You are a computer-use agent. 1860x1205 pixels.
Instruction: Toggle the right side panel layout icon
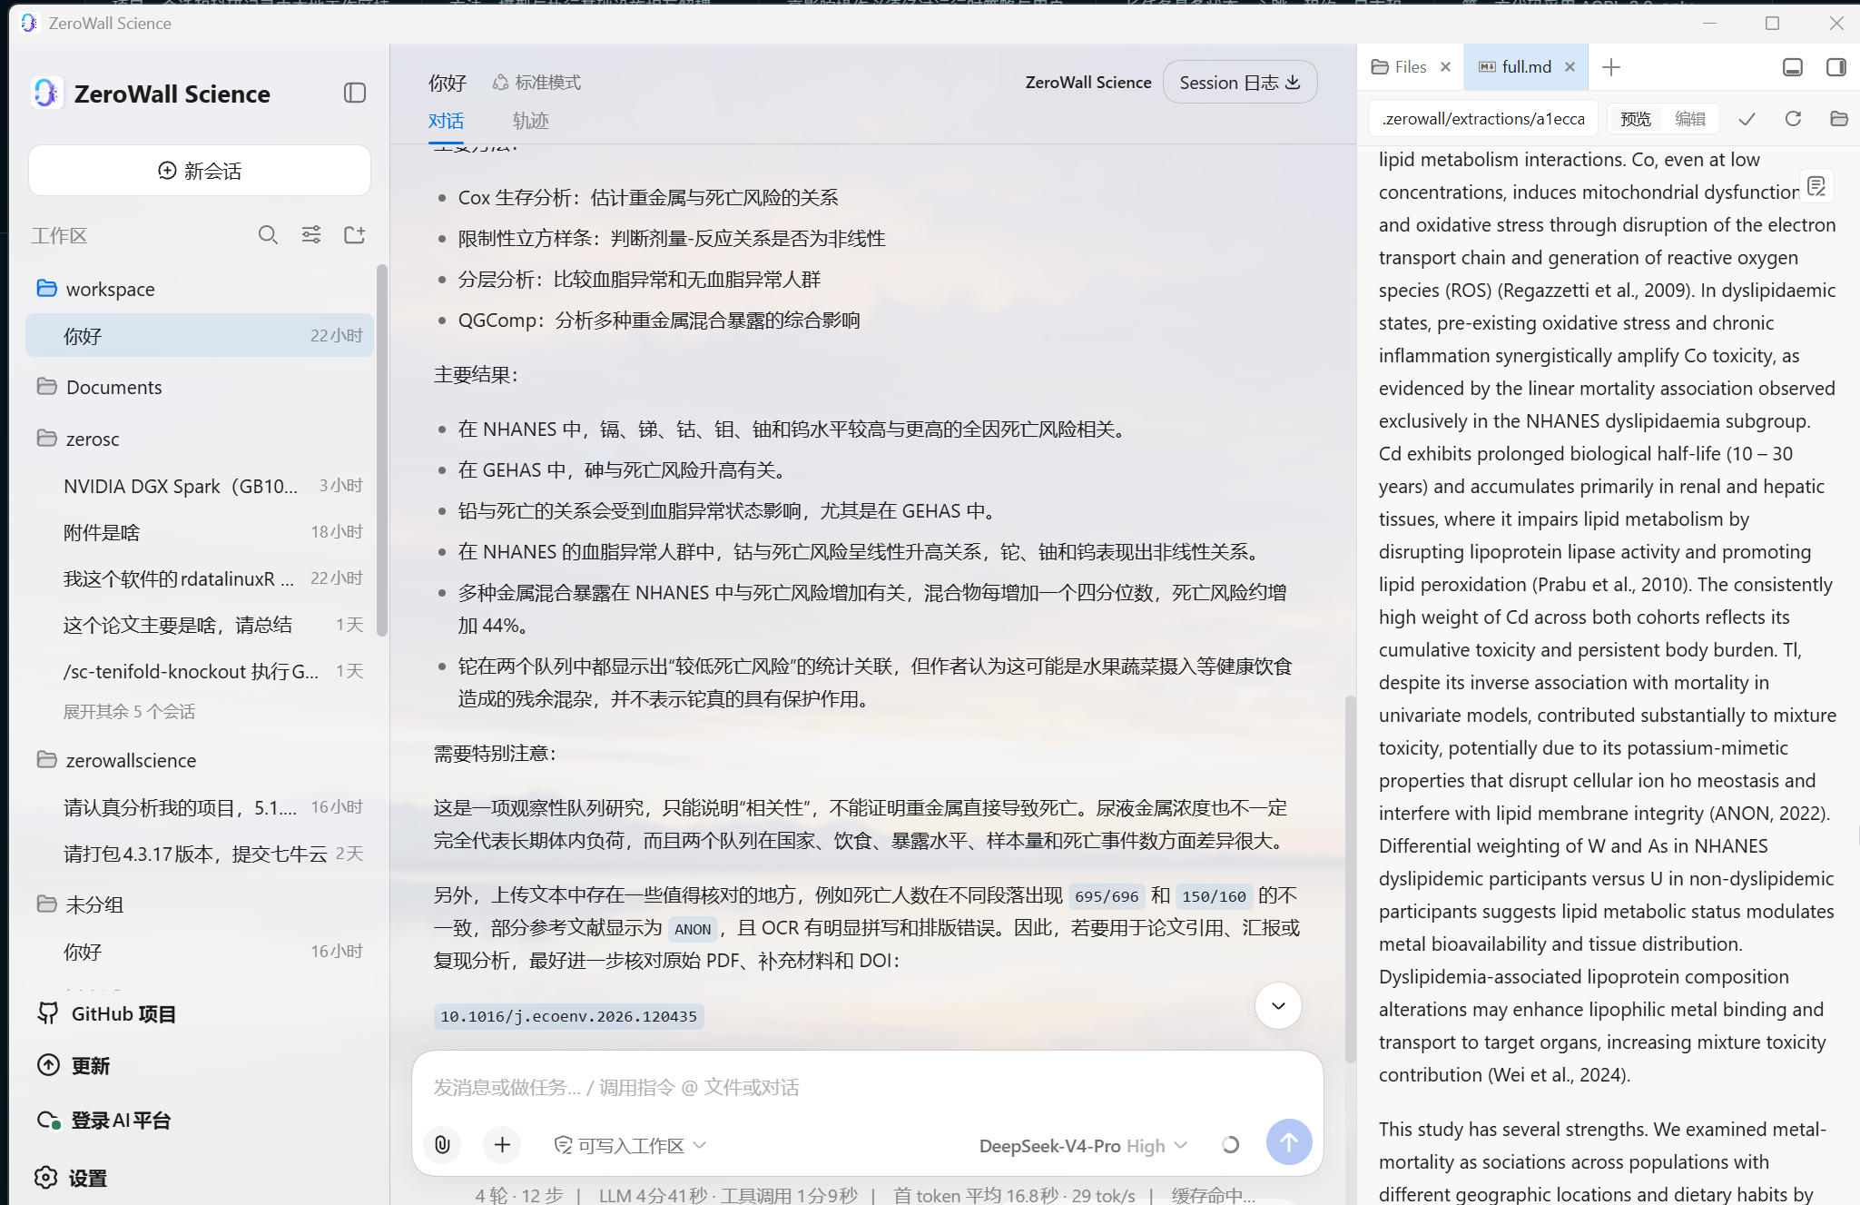point(1836,67)
